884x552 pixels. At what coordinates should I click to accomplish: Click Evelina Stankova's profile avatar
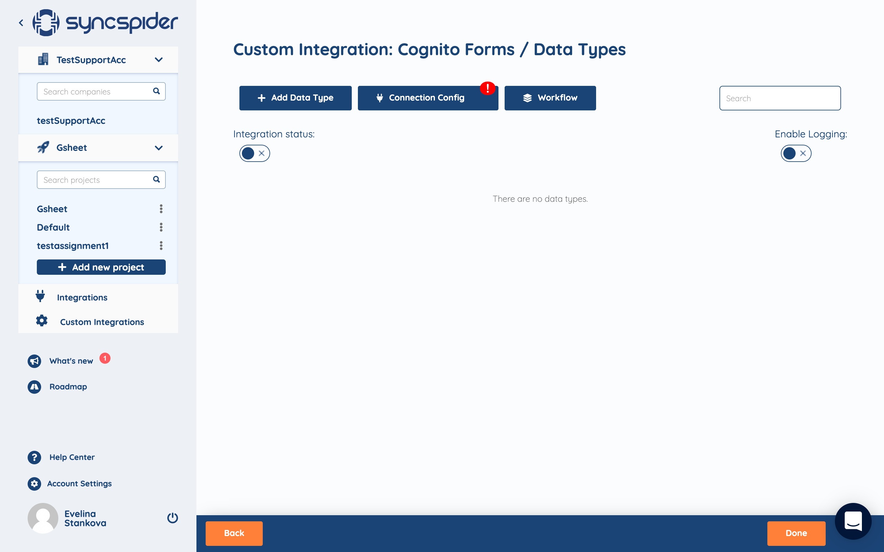43,518
